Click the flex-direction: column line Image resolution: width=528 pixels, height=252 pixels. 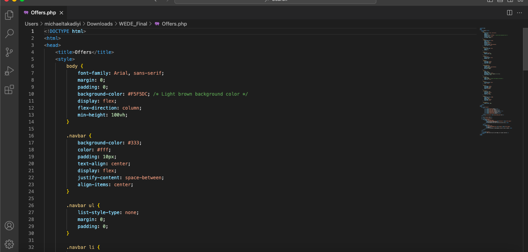click(x=110, y=108)
